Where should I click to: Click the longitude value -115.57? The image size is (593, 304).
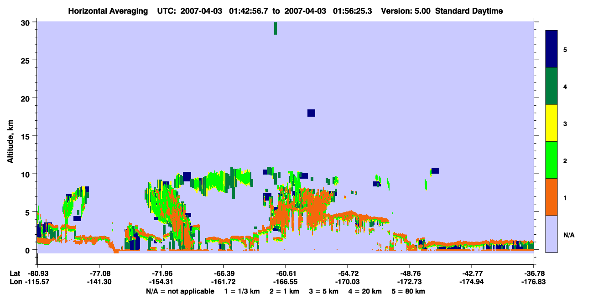pos(37,282)
